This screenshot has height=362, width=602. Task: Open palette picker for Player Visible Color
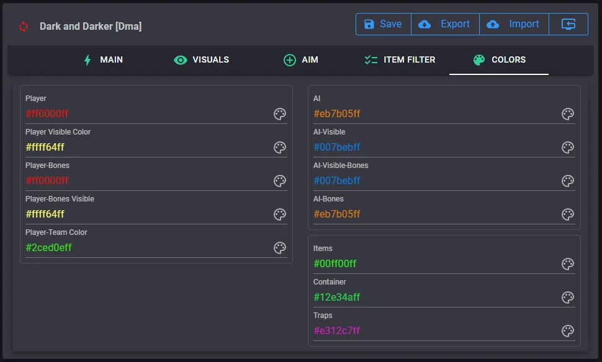coord(280,148)
